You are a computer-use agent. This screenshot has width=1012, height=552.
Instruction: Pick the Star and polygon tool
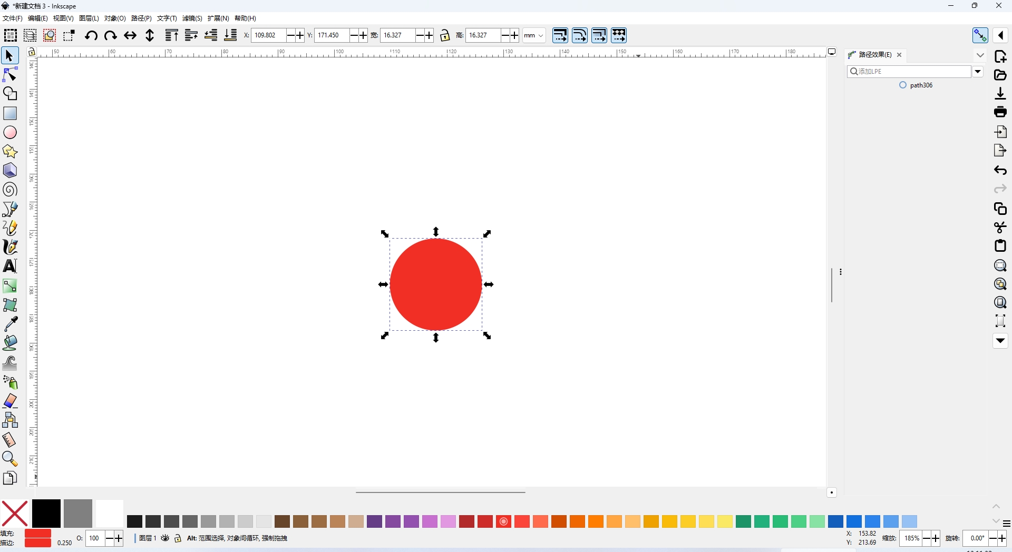10,152
